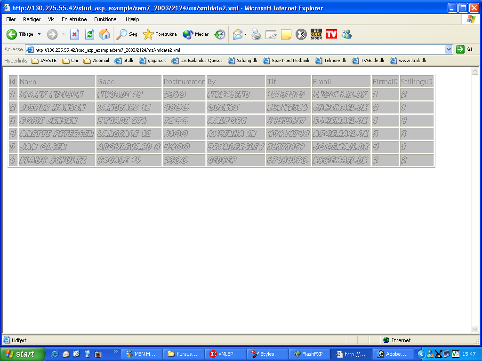482x361 pixels.
Task: Open De Gule Sider toolbar icon
Action: click(x=316, y=34)
